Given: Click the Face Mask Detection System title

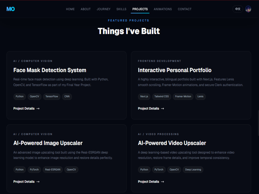Looking at the screenshot, I should (50, 70).
